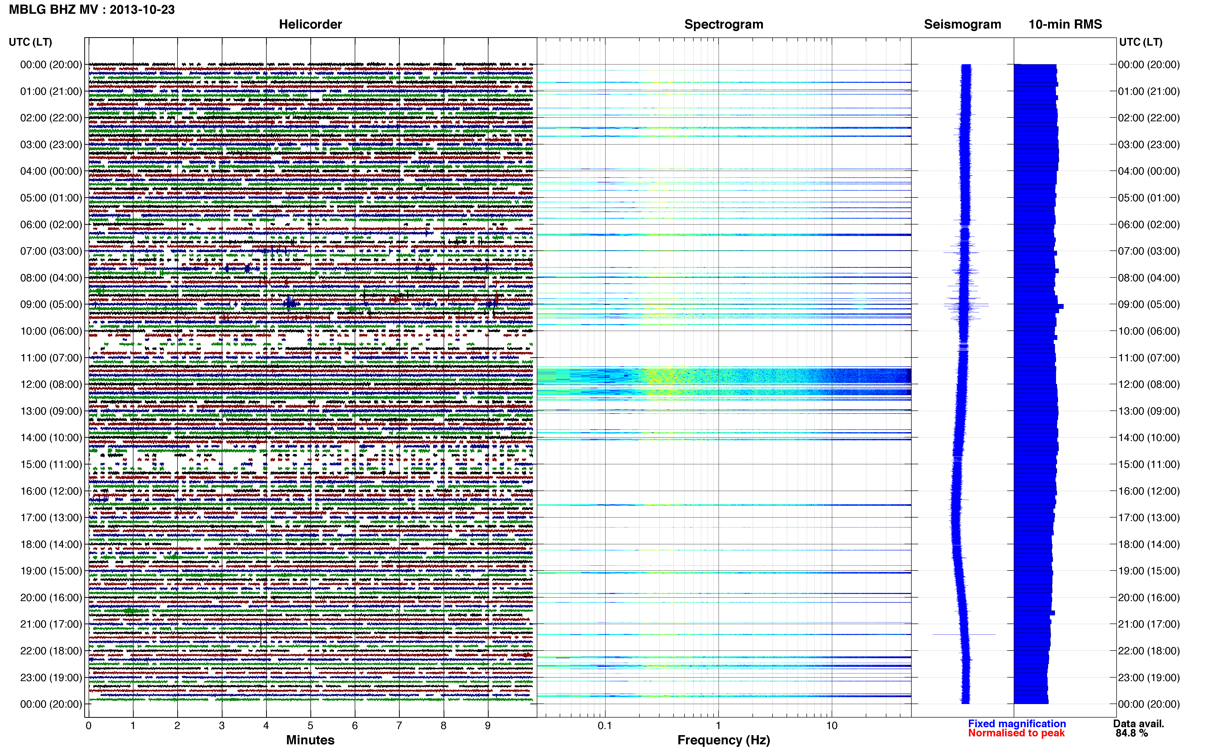Click left time label '14:00 (10:00)'
The height and width of the screenshot is (755, 1207).
point(51,438)
